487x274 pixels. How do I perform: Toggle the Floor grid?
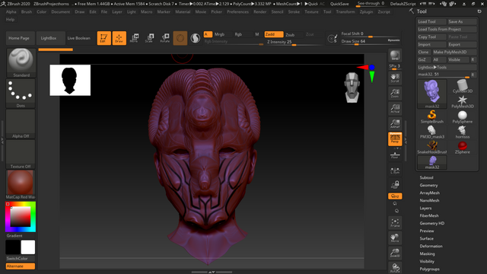pyautogui.click(x=395, y=155)
